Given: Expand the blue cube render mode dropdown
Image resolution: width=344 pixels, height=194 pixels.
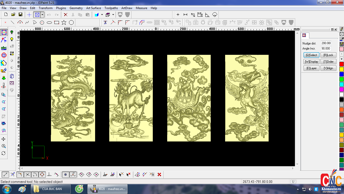Looking at the screenshot, I should (102, 15).
